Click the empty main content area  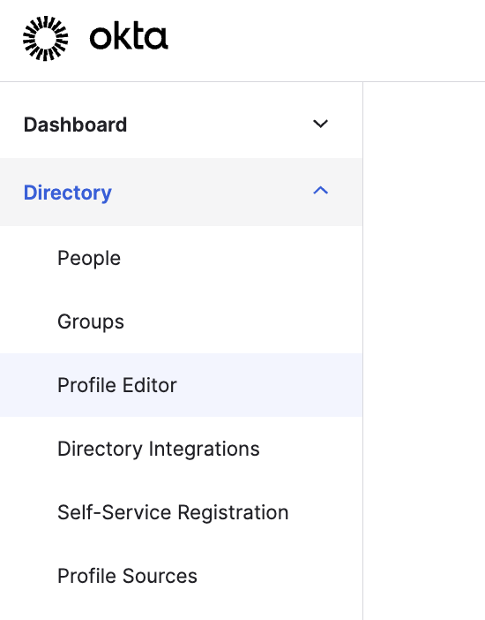[x=424, y=352]
